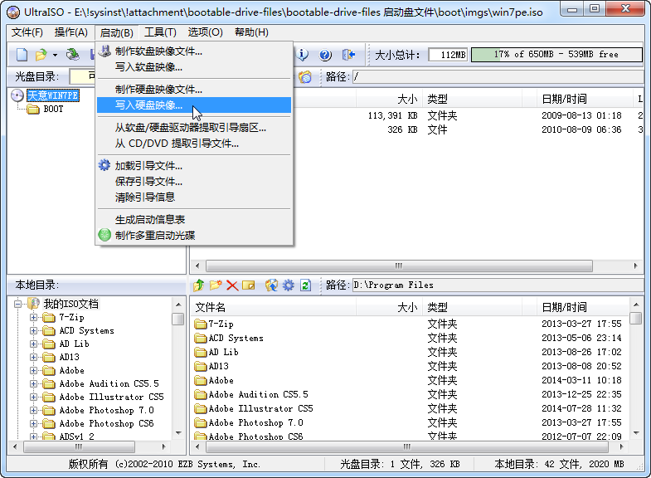The image size is (651, 478).
Task: Click the 文件名 column header in local list
Action: 211,307
